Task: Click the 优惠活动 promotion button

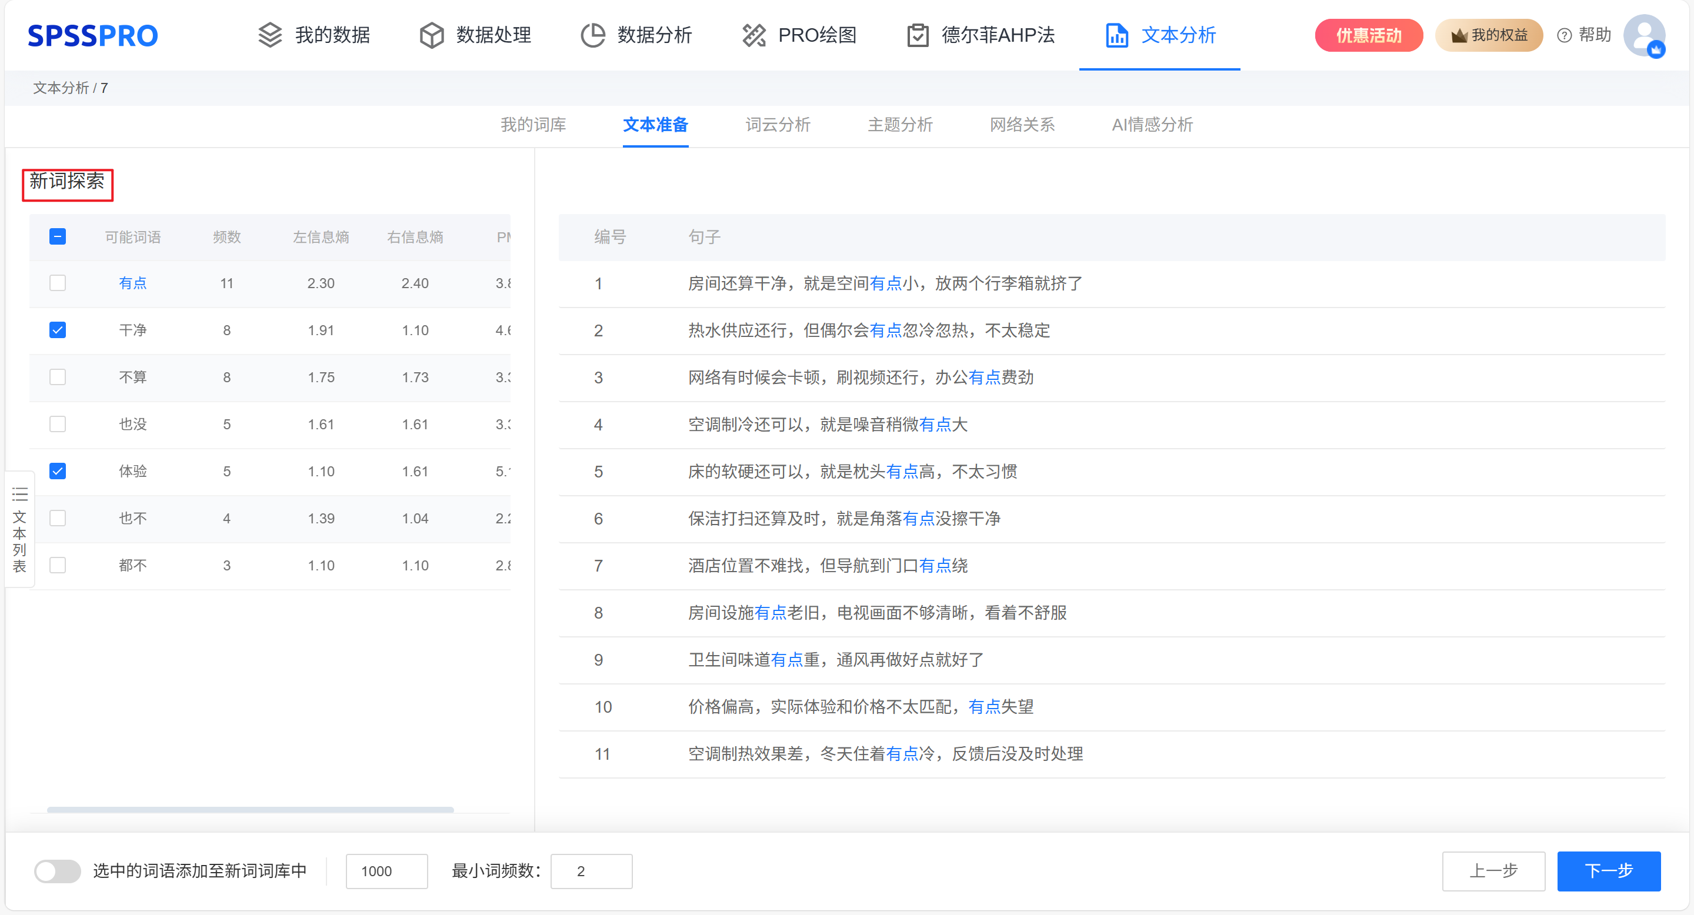Action: click(1369, 35)
